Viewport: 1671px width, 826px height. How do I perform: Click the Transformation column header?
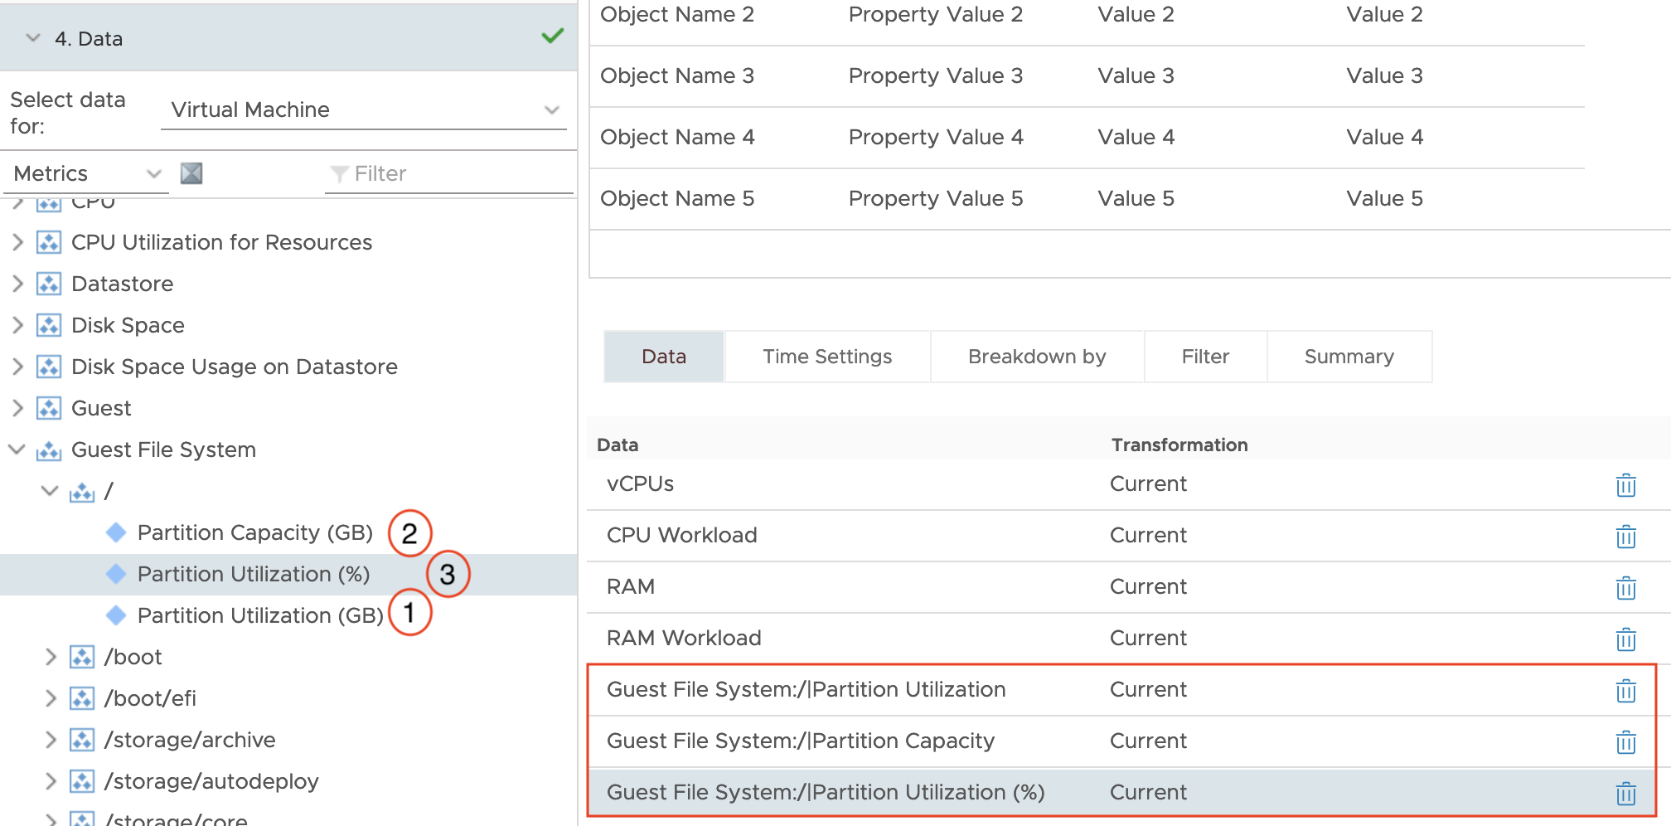1179,445
